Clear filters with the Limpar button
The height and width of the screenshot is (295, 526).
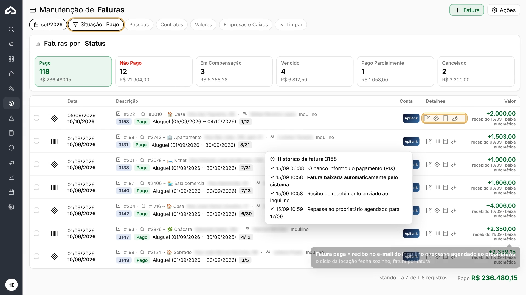[x=291, y=25]
